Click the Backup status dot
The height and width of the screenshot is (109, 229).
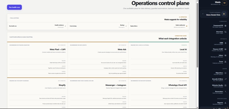pos(126,26)
